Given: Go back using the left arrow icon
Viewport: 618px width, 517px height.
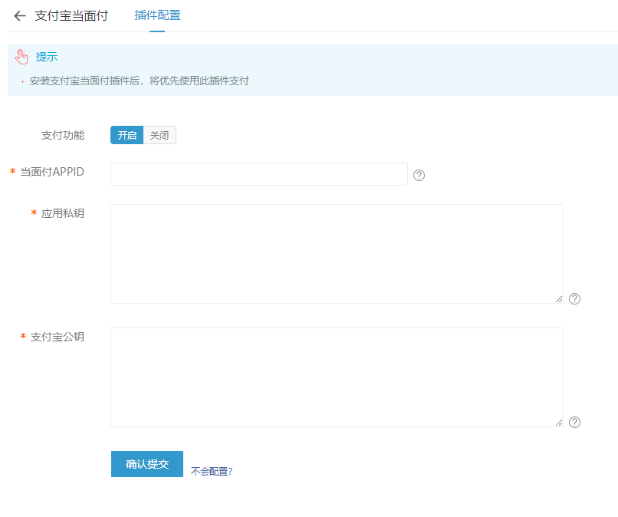Looking at the screenshot, I should pos(20,16).
